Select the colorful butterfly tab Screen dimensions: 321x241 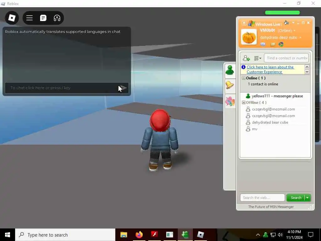(x=230, y=101)
